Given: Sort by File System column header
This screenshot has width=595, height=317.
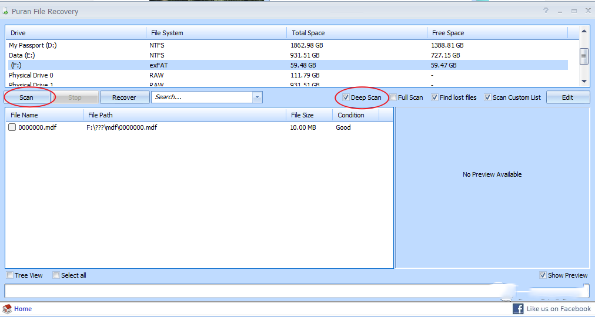Looking at the screenshot, I should (216, 33).
